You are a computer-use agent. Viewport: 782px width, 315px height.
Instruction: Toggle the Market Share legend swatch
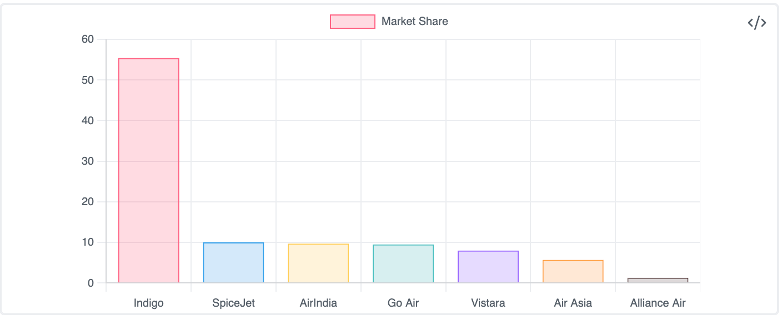pyautogui.click(x=352, y=22)
